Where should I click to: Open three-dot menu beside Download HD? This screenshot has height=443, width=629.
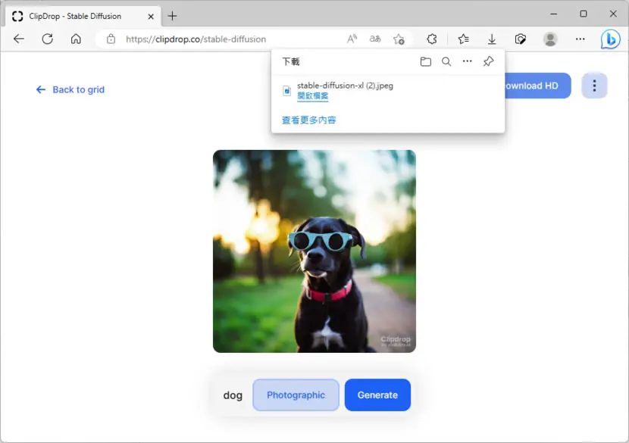pos(594,86)
